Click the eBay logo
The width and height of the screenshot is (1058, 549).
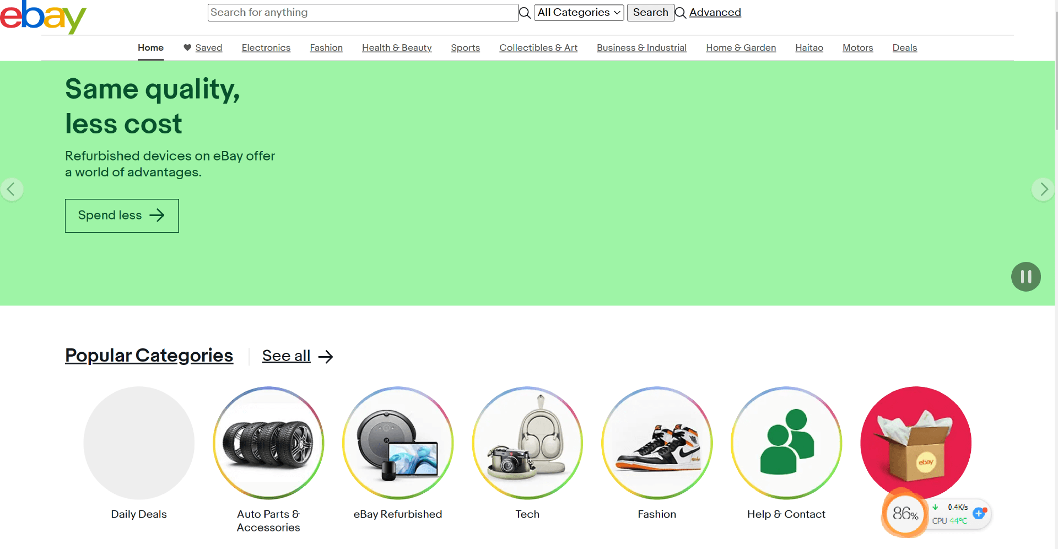coord(43,17)
